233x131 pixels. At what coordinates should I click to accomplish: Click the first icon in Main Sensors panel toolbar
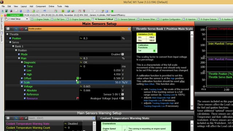(8, 29)
